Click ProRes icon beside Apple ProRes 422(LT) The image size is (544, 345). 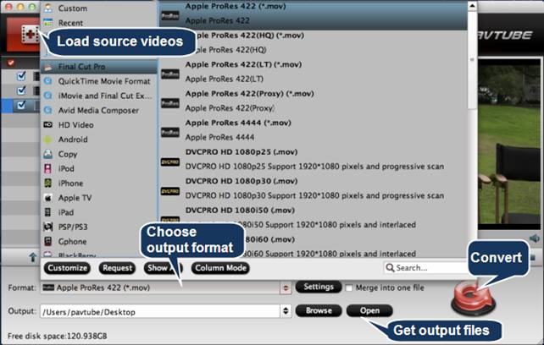170,74
